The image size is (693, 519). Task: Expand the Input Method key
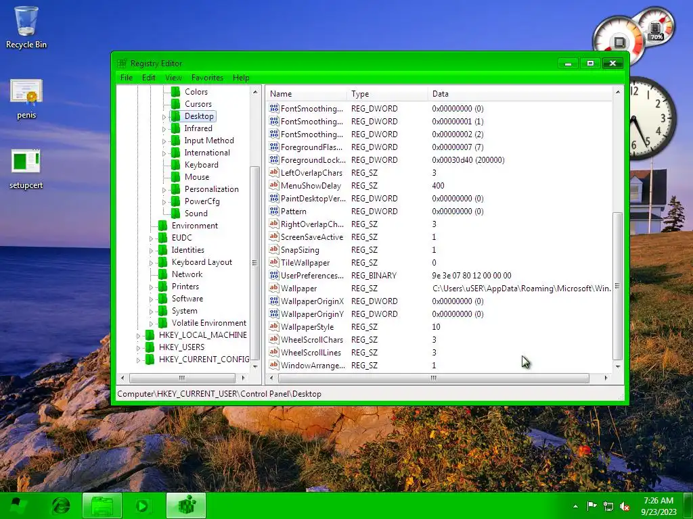tap(164, 141)
